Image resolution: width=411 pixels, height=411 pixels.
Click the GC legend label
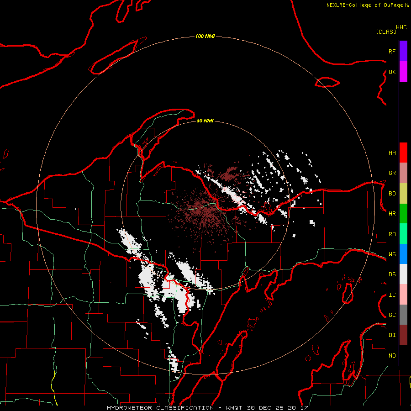[392, 315]
